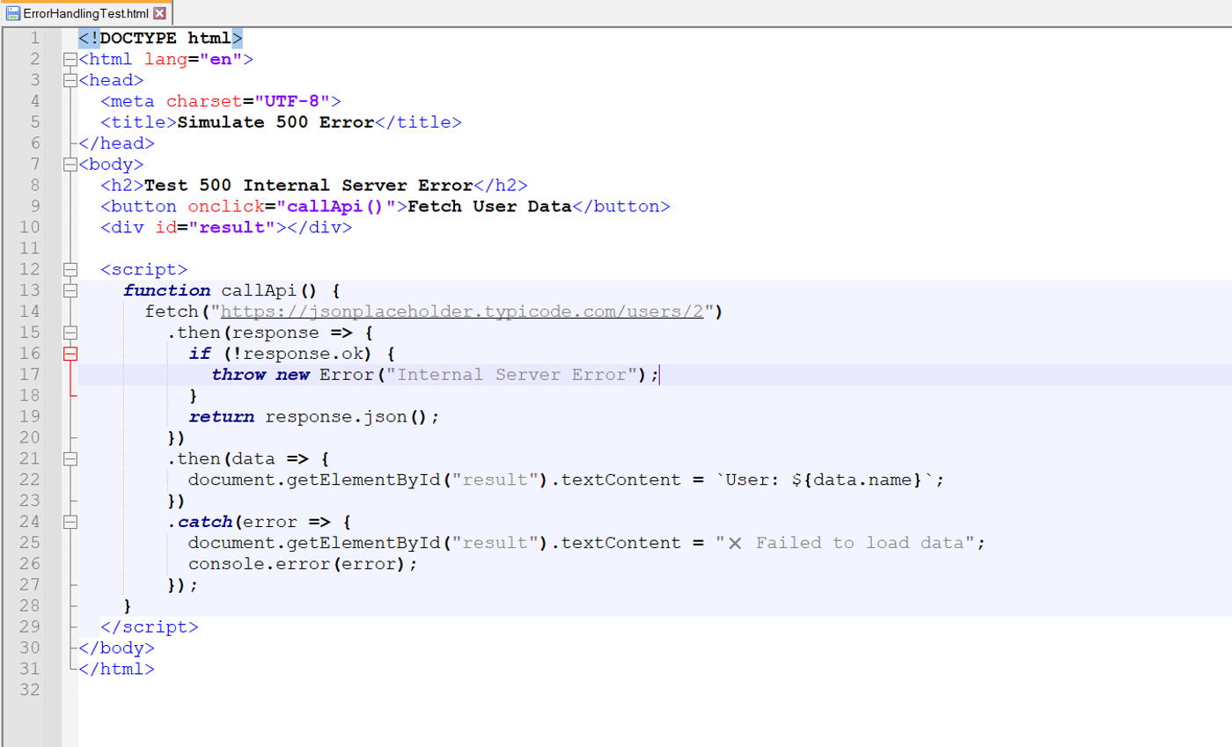Click line number 17 in the gutter
This screenshot has height=747, width=1232.
(29, 375)
